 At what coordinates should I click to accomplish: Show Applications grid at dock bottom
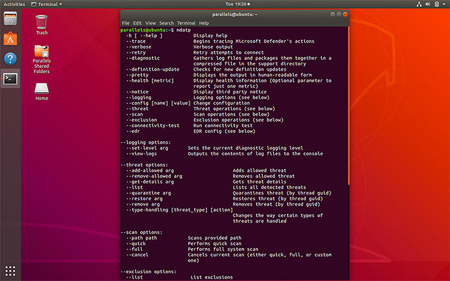pyautogui.click(x=10, y=270)
